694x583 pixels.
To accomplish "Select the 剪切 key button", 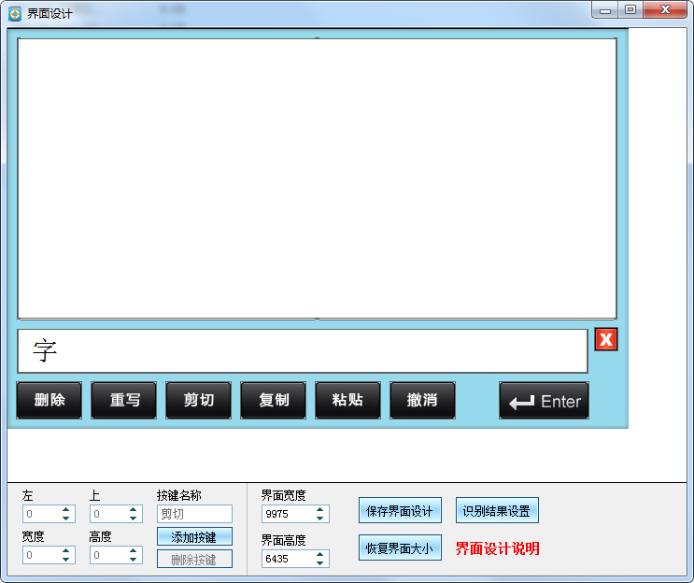I will (x=199, y=401).
